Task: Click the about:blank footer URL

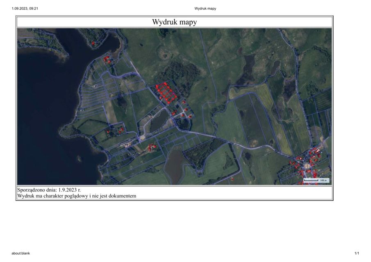Action: tap(21, 253)
